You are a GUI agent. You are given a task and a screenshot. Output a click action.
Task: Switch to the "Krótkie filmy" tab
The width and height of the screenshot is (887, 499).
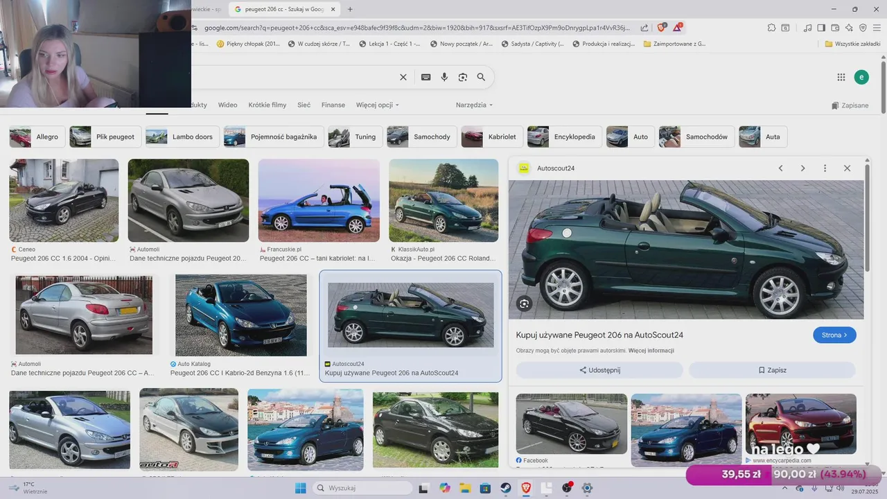click(267, 105)
